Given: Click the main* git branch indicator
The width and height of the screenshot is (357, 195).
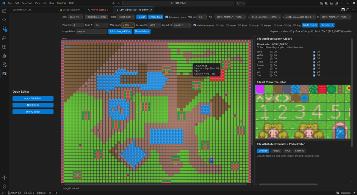Looking at the screenshot, I should pos(12,193).
